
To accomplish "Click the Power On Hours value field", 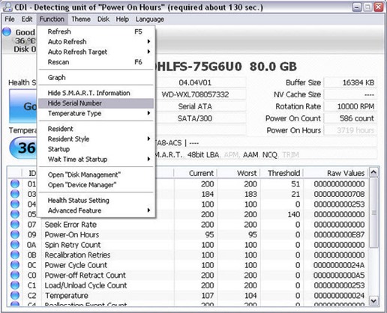I will point(350,130).
